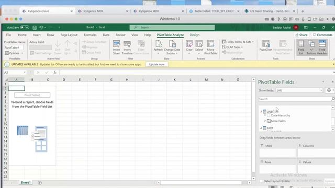Click vertical scrollbar down arrow of sheet
The image size is (335, 188).
[253, 179]
